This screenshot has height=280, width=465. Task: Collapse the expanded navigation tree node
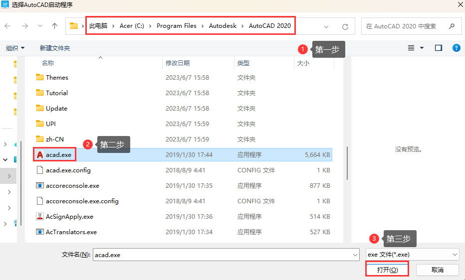[x=5, y=160]
